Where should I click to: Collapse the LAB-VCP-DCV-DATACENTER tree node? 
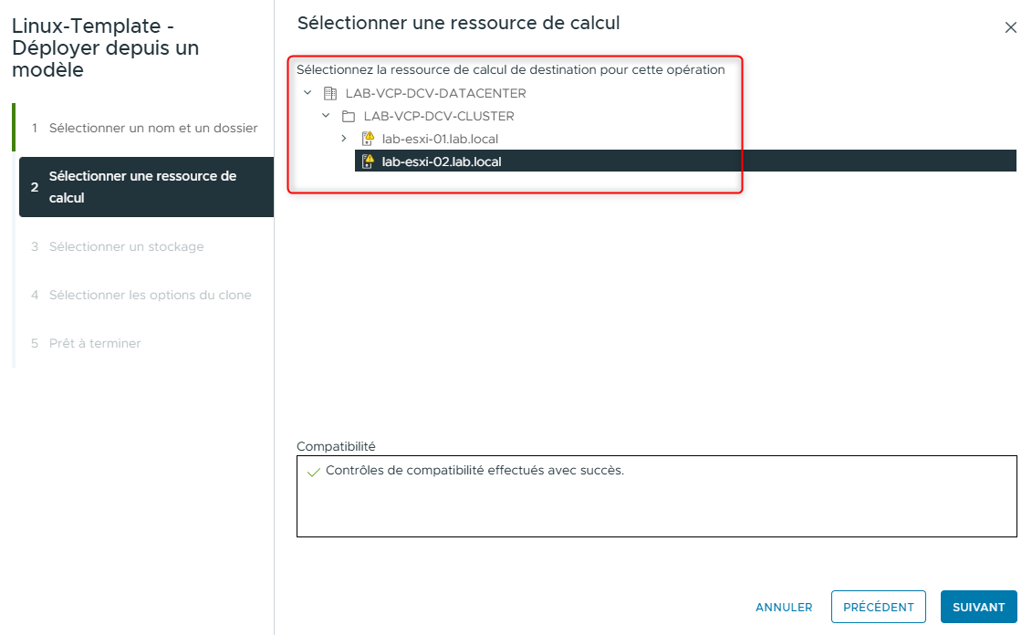point(308,92)
